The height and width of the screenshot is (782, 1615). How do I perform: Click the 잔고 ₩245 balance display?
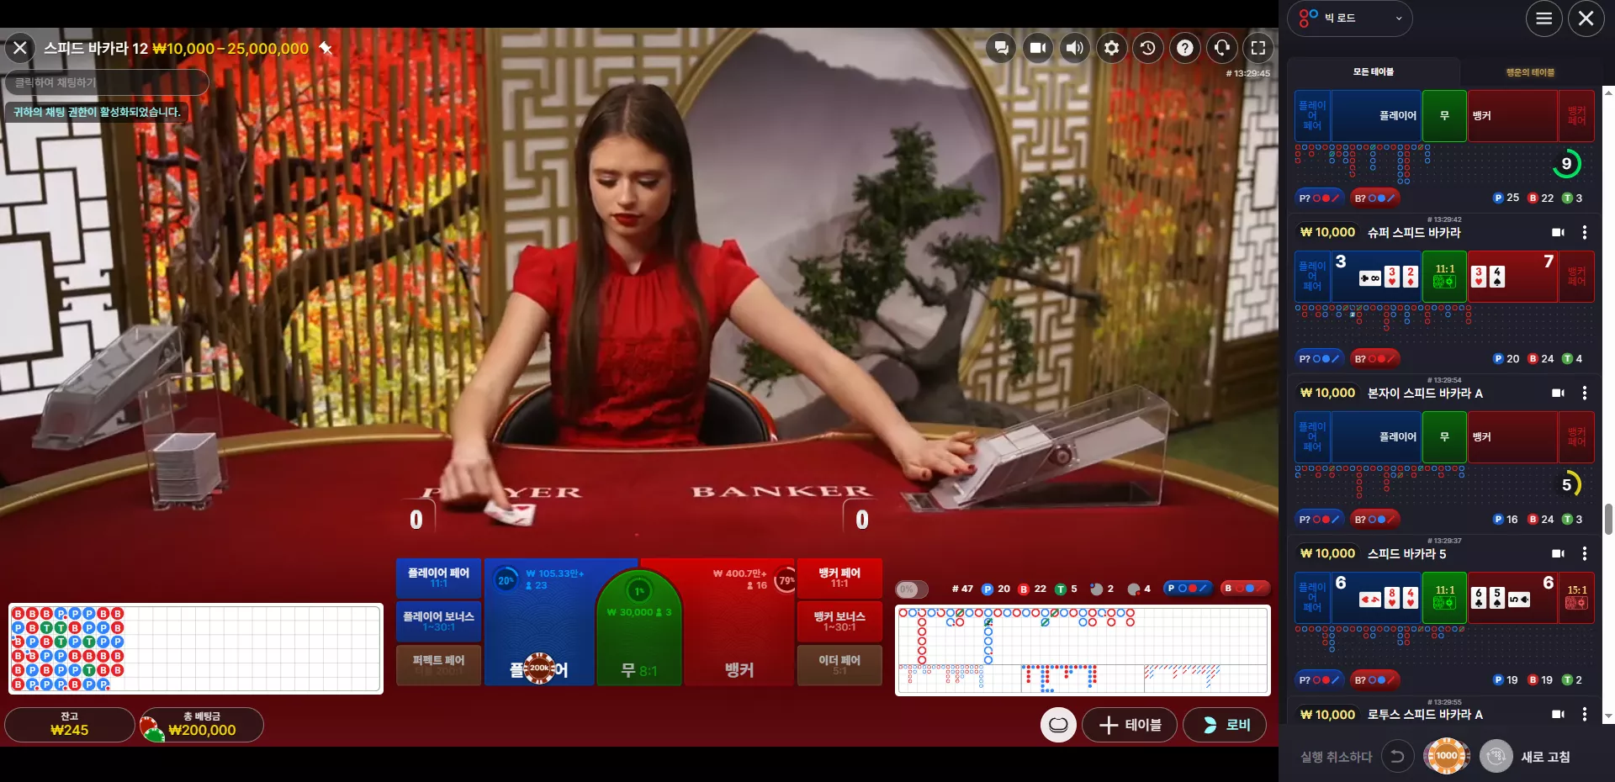[69, 725]
